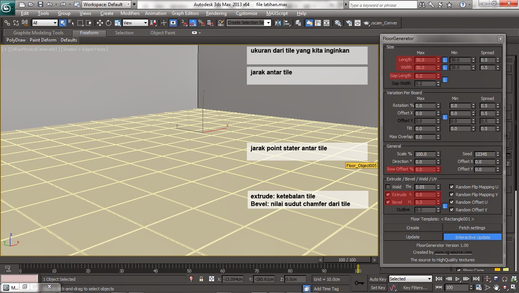Enable the Weld checkbox in FloorGenerator

tap(387, 187)
